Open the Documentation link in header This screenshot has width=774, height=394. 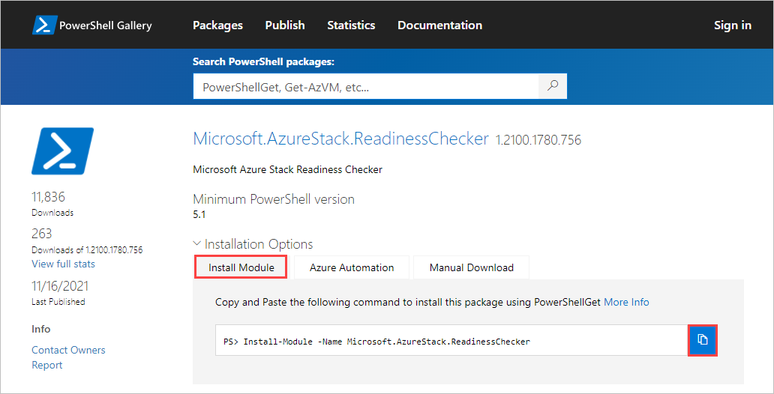[x=439, y=25]
